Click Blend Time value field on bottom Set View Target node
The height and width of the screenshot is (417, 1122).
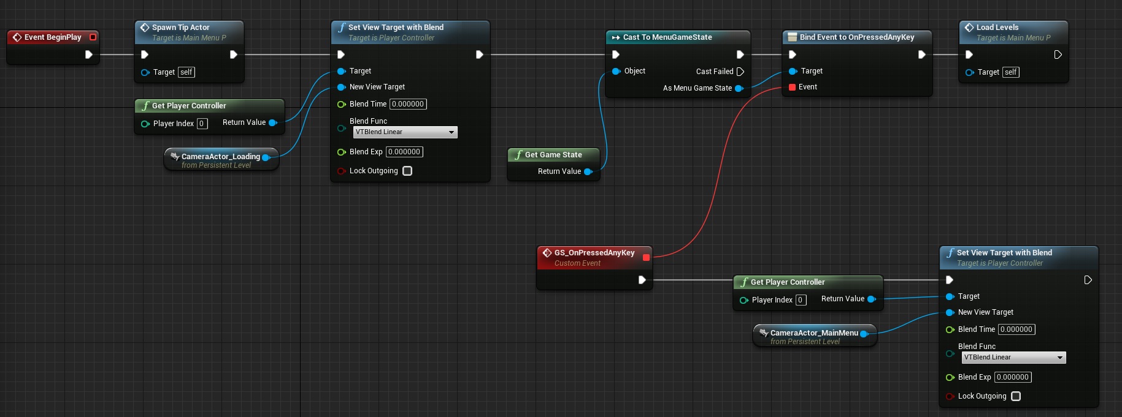(1017, 329)
